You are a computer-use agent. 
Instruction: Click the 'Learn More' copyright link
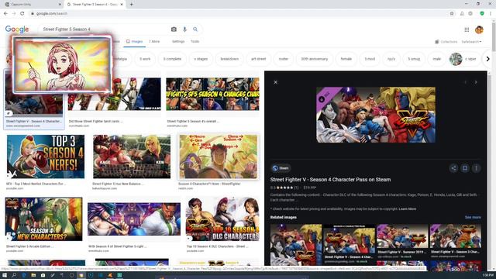click(x=408, y=209)
